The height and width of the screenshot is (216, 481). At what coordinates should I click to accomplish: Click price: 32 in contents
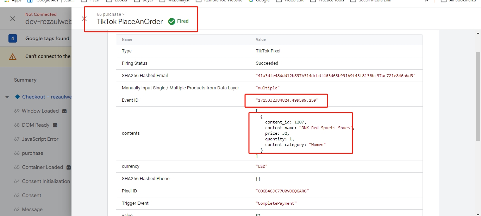click(x=277, y=133)
